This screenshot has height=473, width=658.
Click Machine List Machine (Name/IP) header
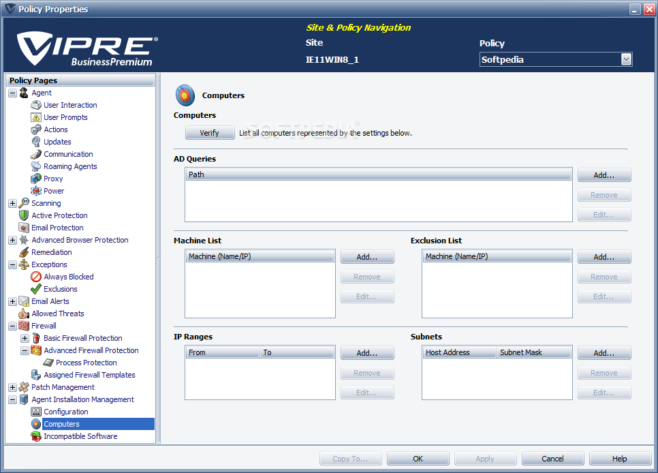click(260, 256)
